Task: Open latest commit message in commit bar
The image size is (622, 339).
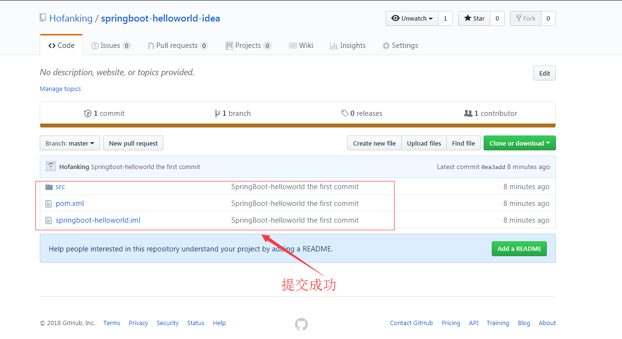Action: 146,167
